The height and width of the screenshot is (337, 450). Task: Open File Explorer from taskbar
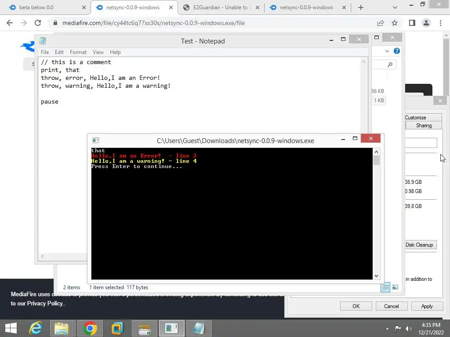pos(62,328)
